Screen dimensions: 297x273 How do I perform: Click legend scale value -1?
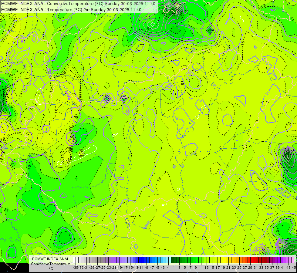[168, 268]
